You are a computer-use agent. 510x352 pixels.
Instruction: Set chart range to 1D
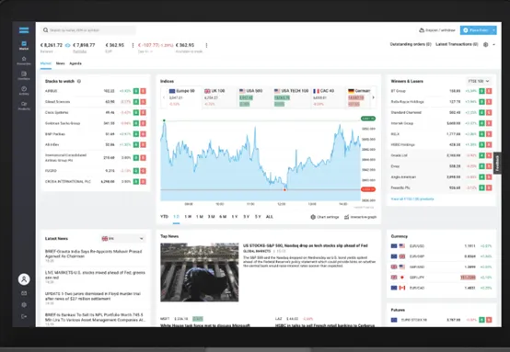[x=176, y=217]
